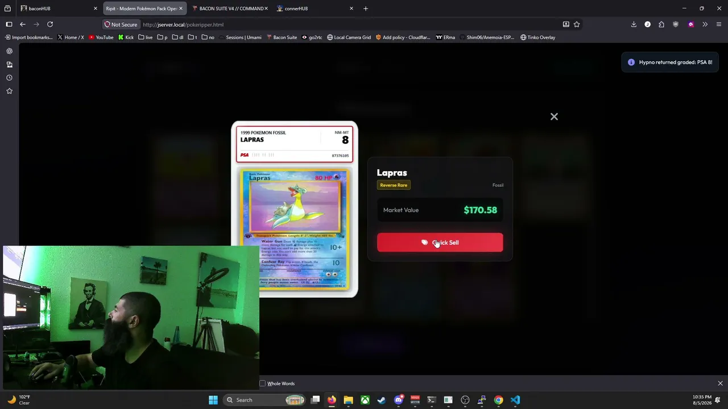This screenshot has height=409, width=728.
Task: Open the dl bookmarks folder
Action: (x=177, y=37)
